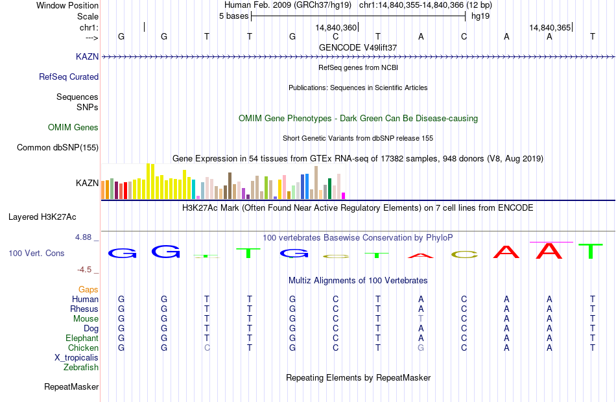The width and height of the screenshot is (616, 402).
Task: Click the Scale track label
Action: coord(88,16)
